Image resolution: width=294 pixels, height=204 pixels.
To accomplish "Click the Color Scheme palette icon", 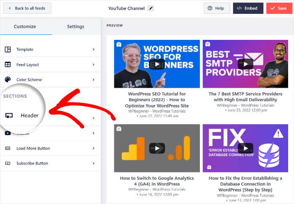I will pos(8,80).
